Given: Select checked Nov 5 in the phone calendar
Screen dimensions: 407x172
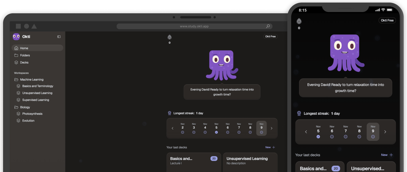Looking at the screenshot, I should [318, 132].
